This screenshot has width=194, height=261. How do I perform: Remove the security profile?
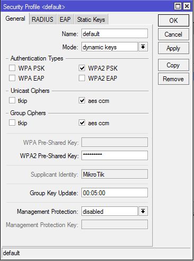point(173,79)
